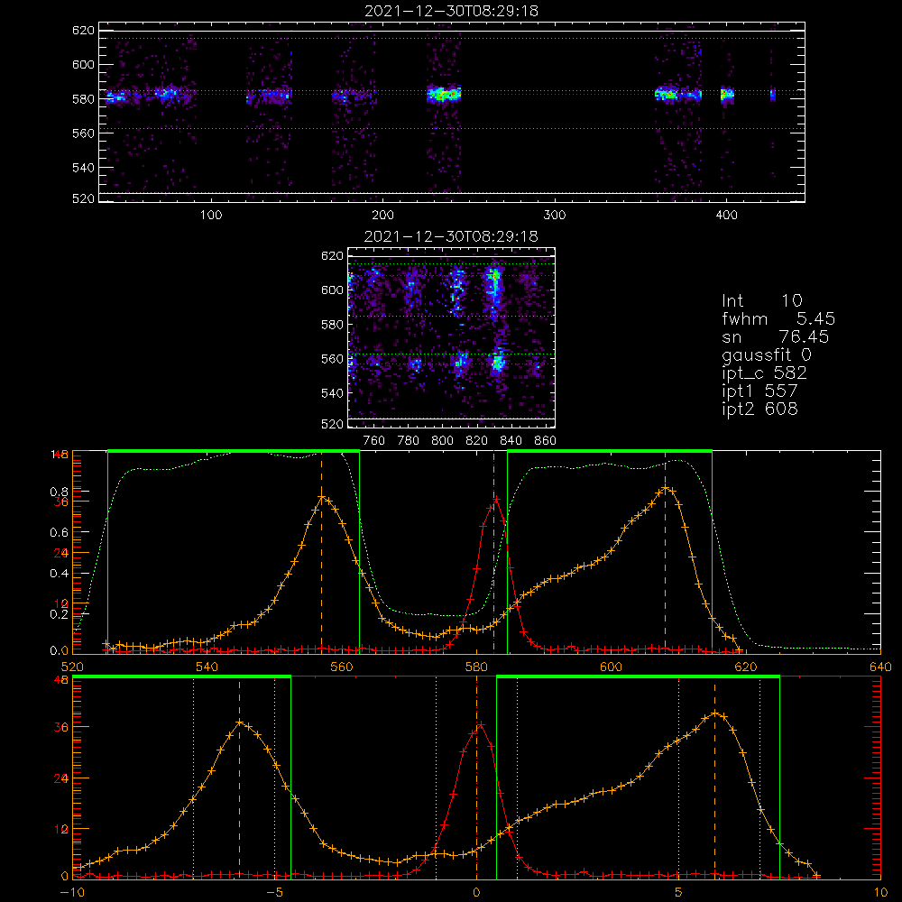Click the x-axis label 200 under top spectrogram
The image size is (902, 902).
(382, 216)
